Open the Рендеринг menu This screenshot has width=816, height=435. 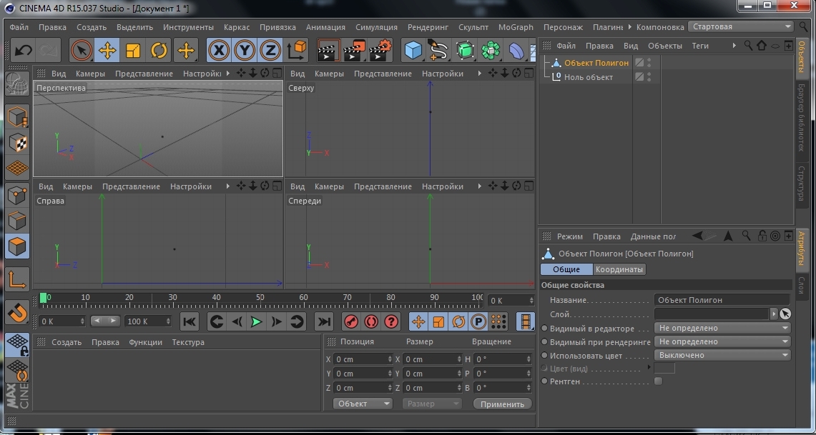tap(428, 27)
